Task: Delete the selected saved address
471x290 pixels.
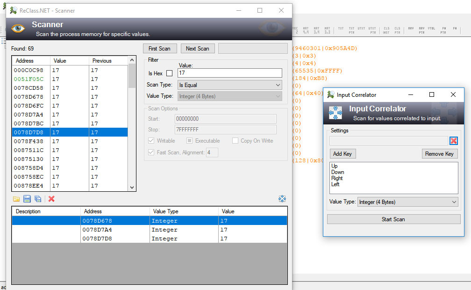Action: point(50,199)
